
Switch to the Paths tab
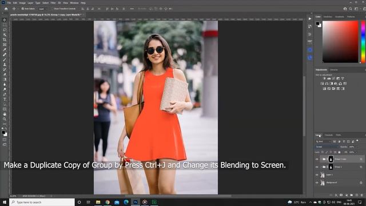[339, 135]
